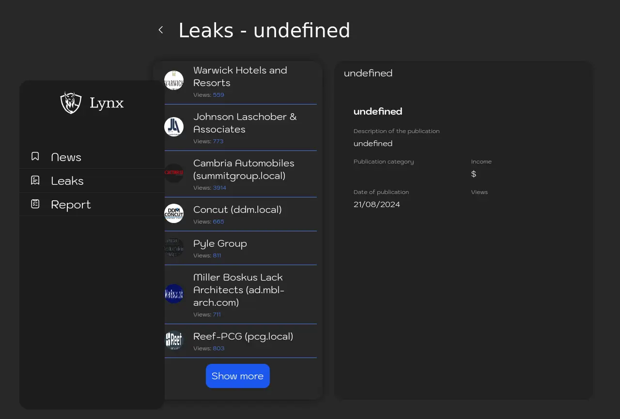Image resolution: width=620 pixels, height=419 pixels.
Task: Click the Cambria Automobiles logo thumbnail
Action: pyautogui.click(x=174, y=173)
